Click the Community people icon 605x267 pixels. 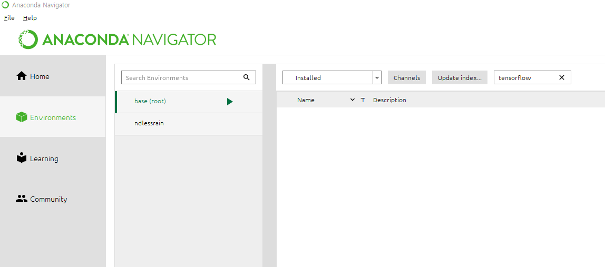(21, 199)
